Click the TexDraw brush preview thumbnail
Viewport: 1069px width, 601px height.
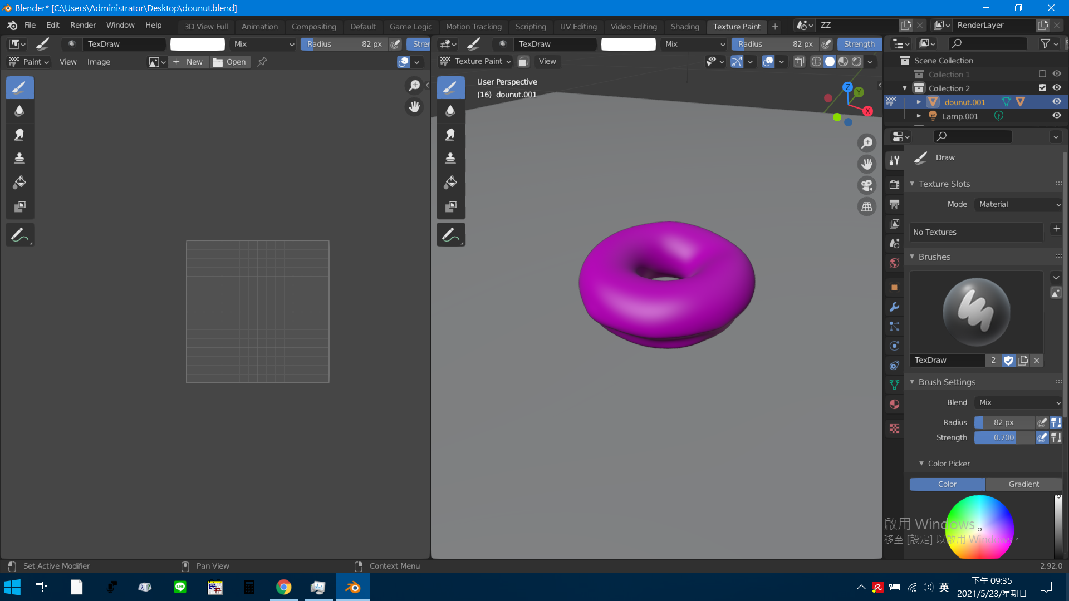pyautogui.click(x=976, y=312)
